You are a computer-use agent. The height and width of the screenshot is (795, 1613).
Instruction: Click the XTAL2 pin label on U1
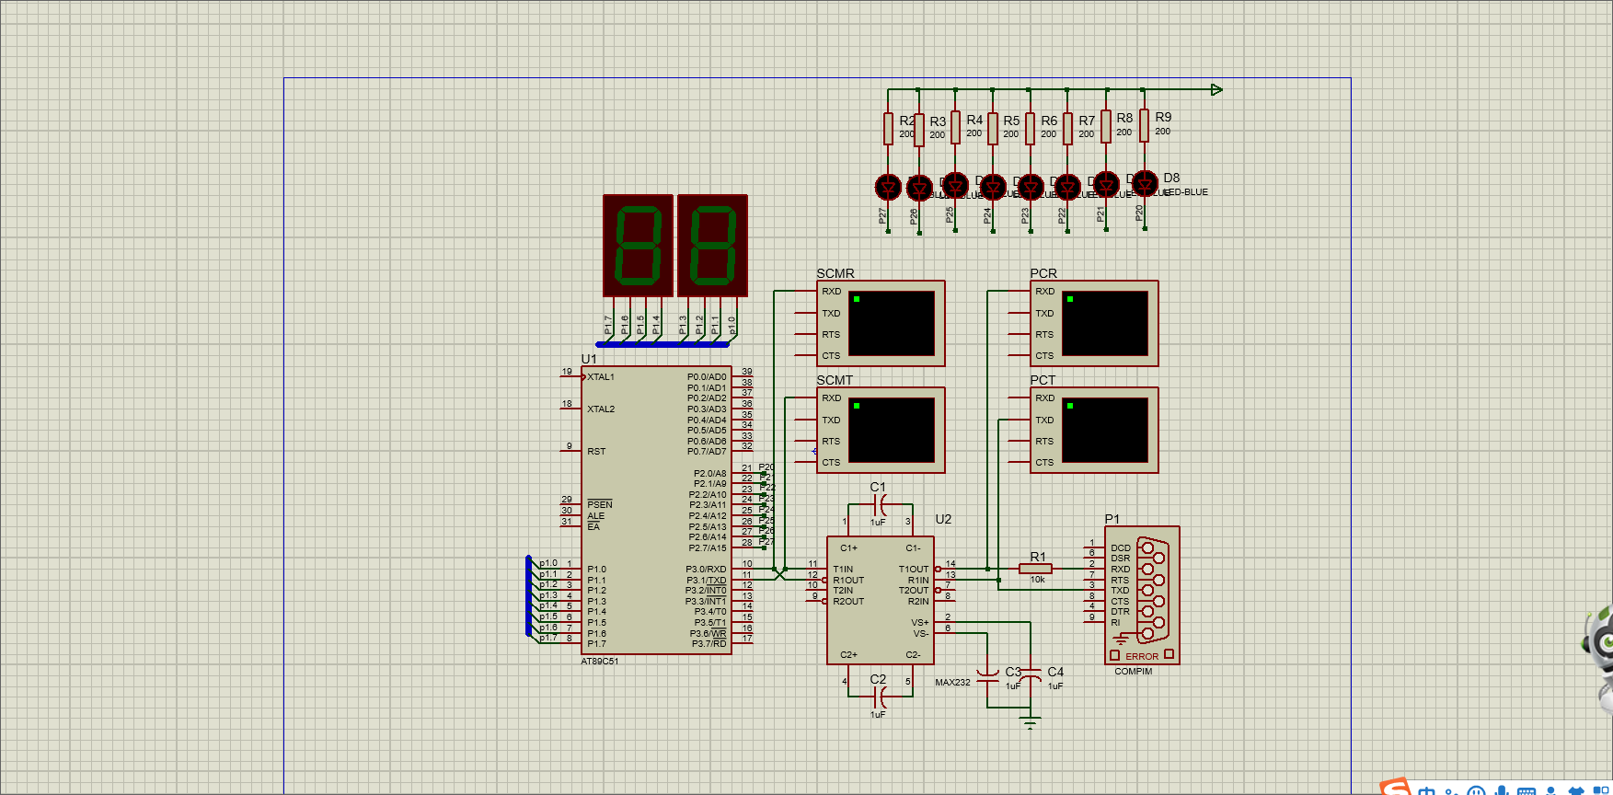tap(601, 409)
